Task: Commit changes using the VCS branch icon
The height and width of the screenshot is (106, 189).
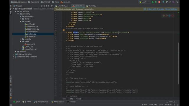Action: tap(167, 2)
